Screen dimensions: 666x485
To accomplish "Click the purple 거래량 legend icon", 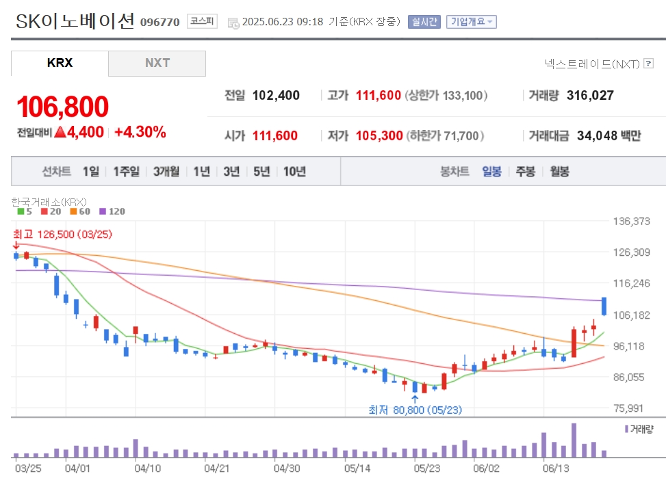I will click(626, 429).
